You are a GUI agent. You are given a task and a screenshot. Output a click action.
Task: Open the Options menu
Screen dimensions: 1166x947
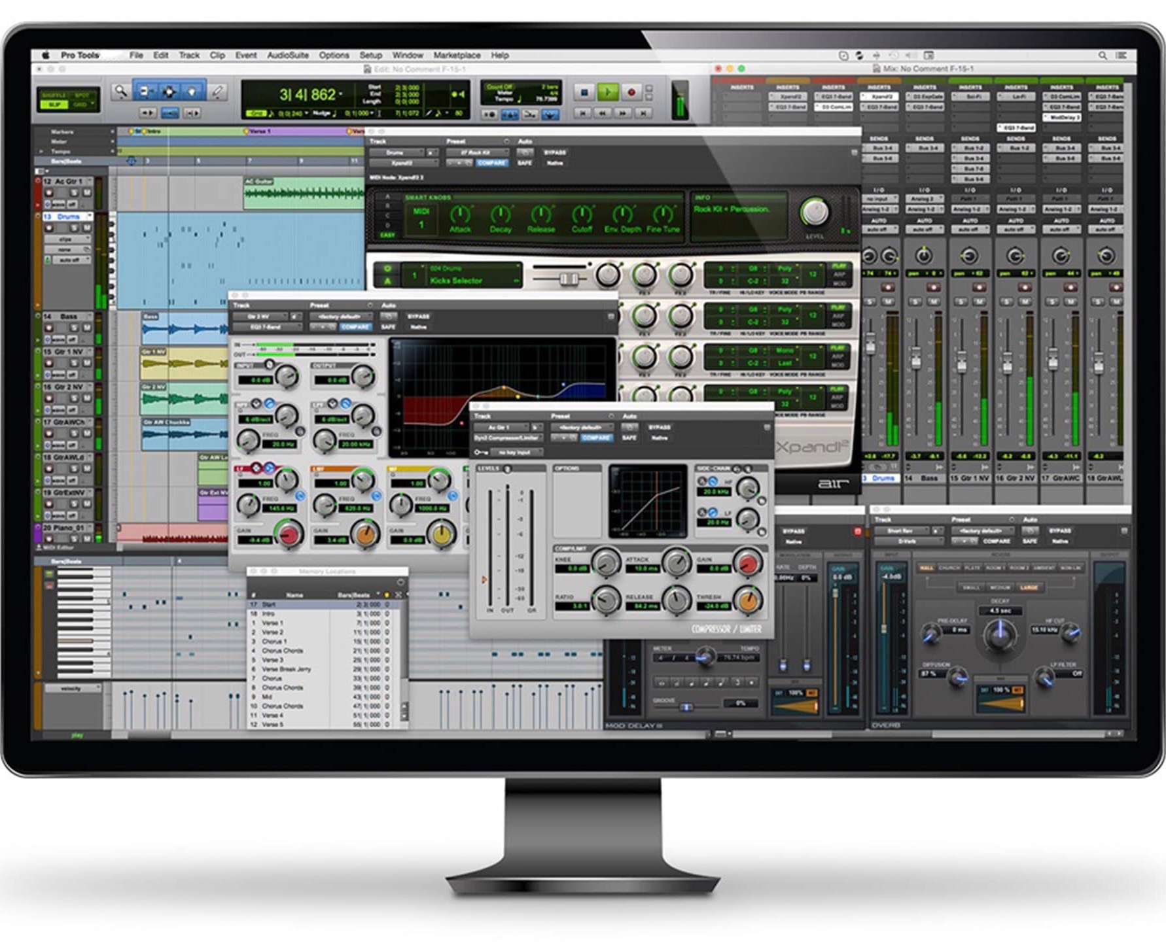coord(334,56)
